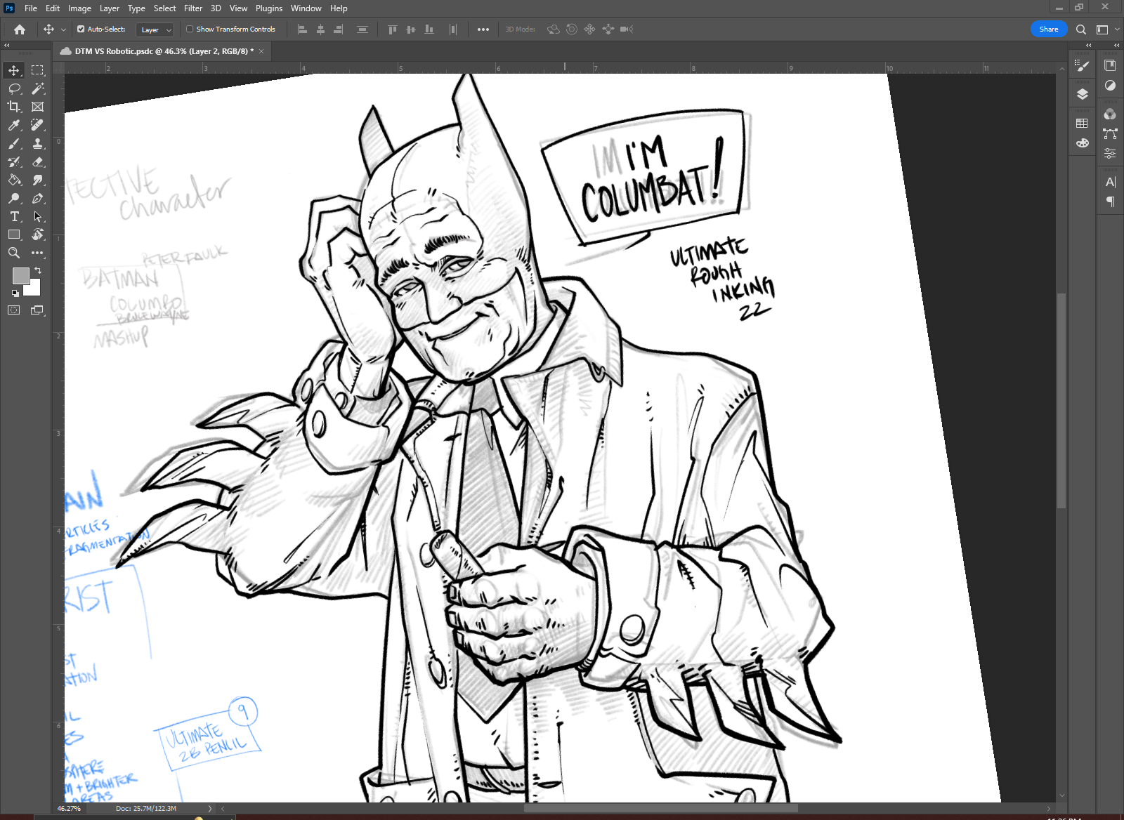Viewport: 1124px width, 820px height.
Task: Select the Horizontal Type tool
Action: click(x=14, y=216)
